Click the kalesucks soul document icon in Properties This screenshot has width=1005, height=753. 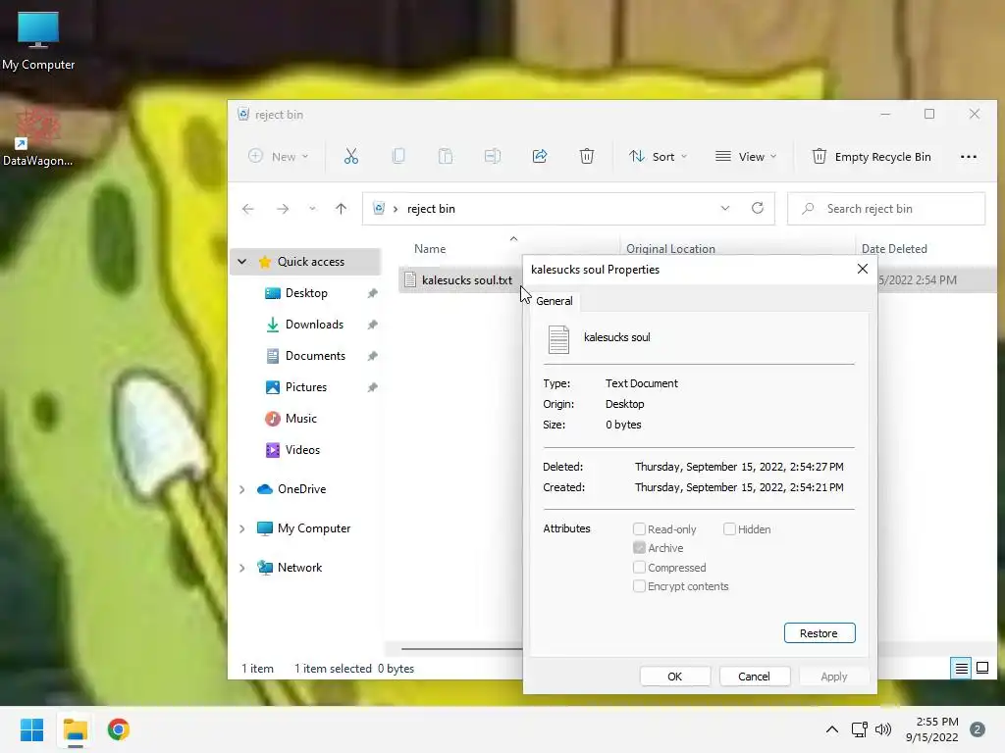(x=558, y=339)
